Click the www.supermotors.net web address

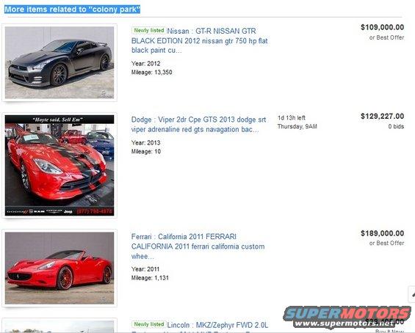(x=344, y=323)
